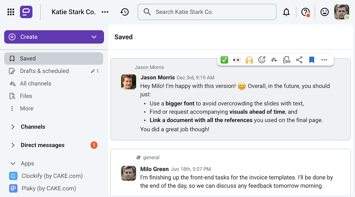Open workspace options next to Katie Stark Co.

(x=105, y=12)
